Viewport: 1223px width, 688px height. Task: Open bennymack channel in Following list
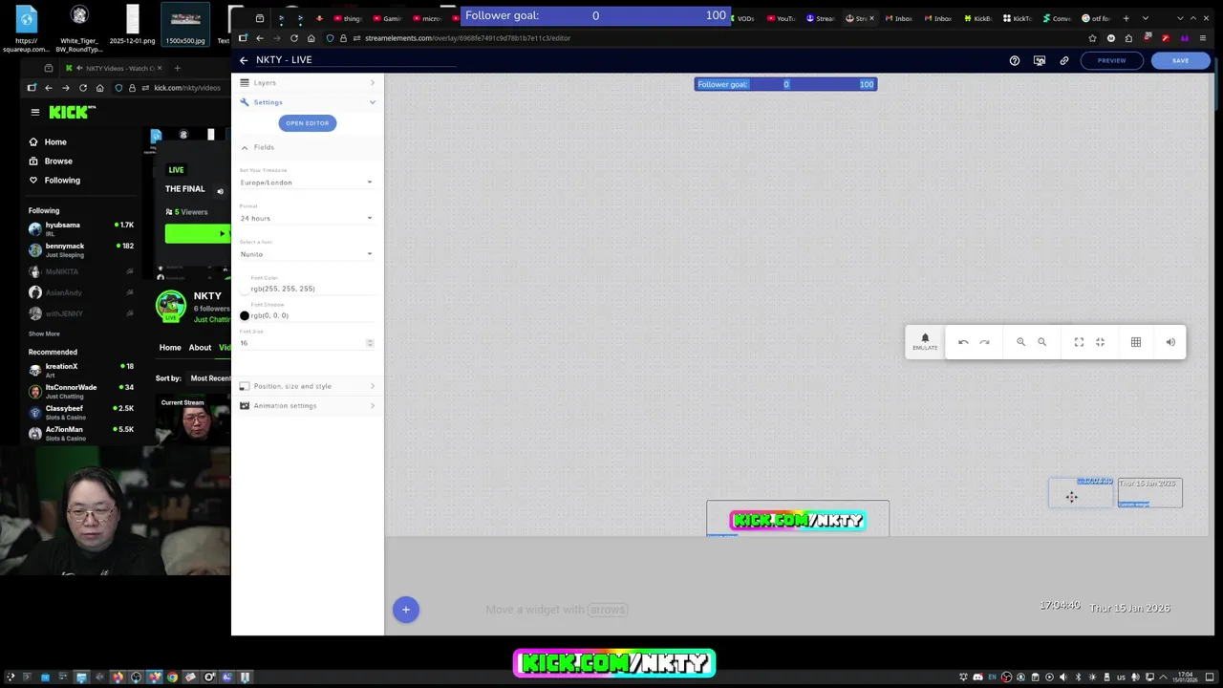click(81, 249)
